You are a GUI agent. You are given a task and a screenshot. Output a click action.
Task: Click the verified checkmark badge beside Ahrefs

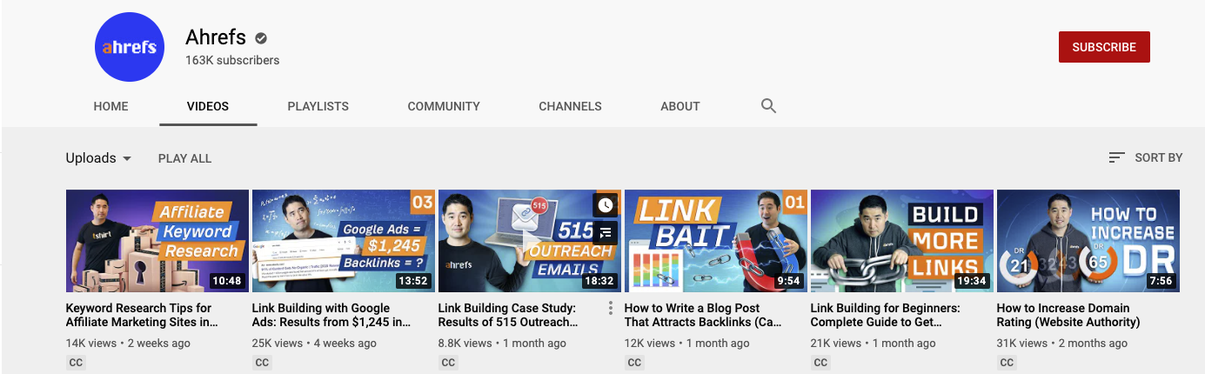[261, 38]
